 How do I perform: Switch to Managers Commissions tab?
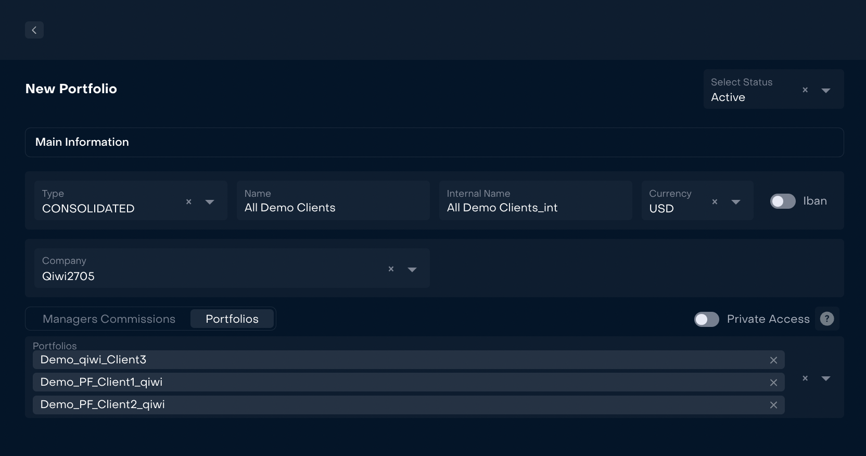click(x=109, y=319)
